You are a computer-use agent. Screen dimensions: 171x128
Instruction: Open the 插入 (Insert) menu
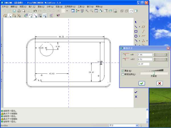point(32,7)
